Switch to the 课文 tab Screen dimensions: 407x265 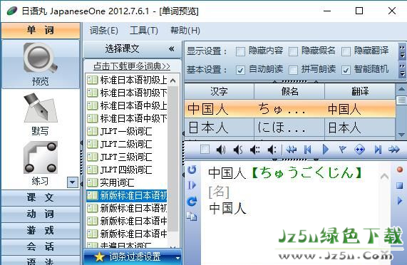[41, 197]
